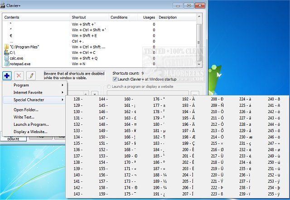Screen dimensions: 290x200
Task: Select Launch a program or display website radio
Action: (109, 87)
